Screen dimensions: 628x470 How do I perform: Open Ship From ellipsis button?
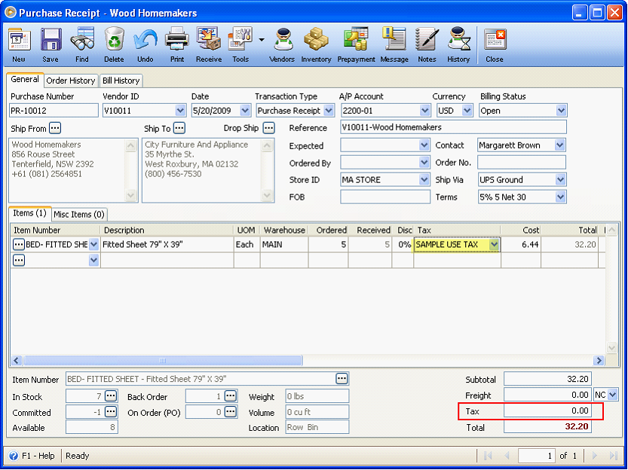pos(55,128)
